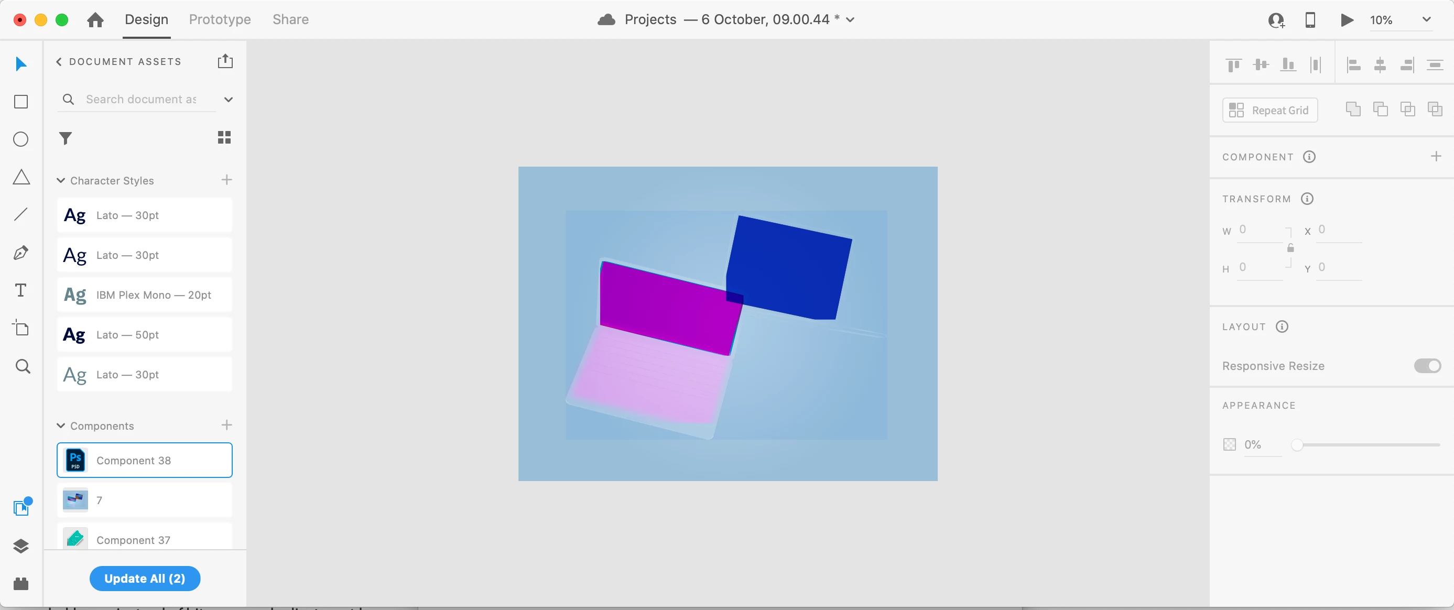Toggle Responsive Resize switch

[1427, 366]
